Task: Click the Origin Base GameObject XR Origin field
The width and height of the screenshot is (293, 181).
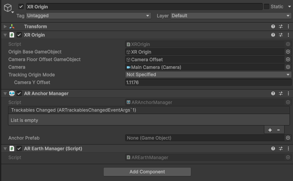Action: coord(205,52)
